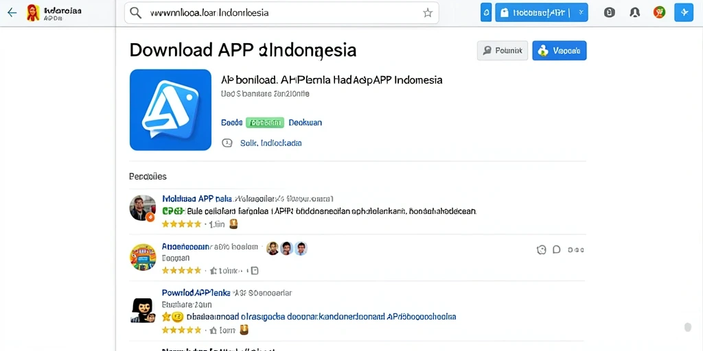Open third small avatar after Atidenebaan title

[301, 248]
